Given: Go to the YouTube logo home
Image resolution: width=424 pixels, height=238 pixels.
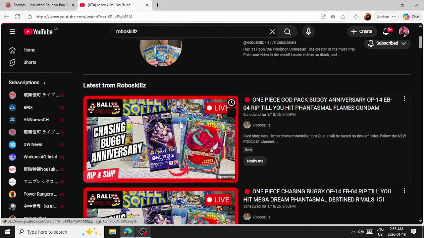Looking at the screenshot, I should tap(38, 32).
